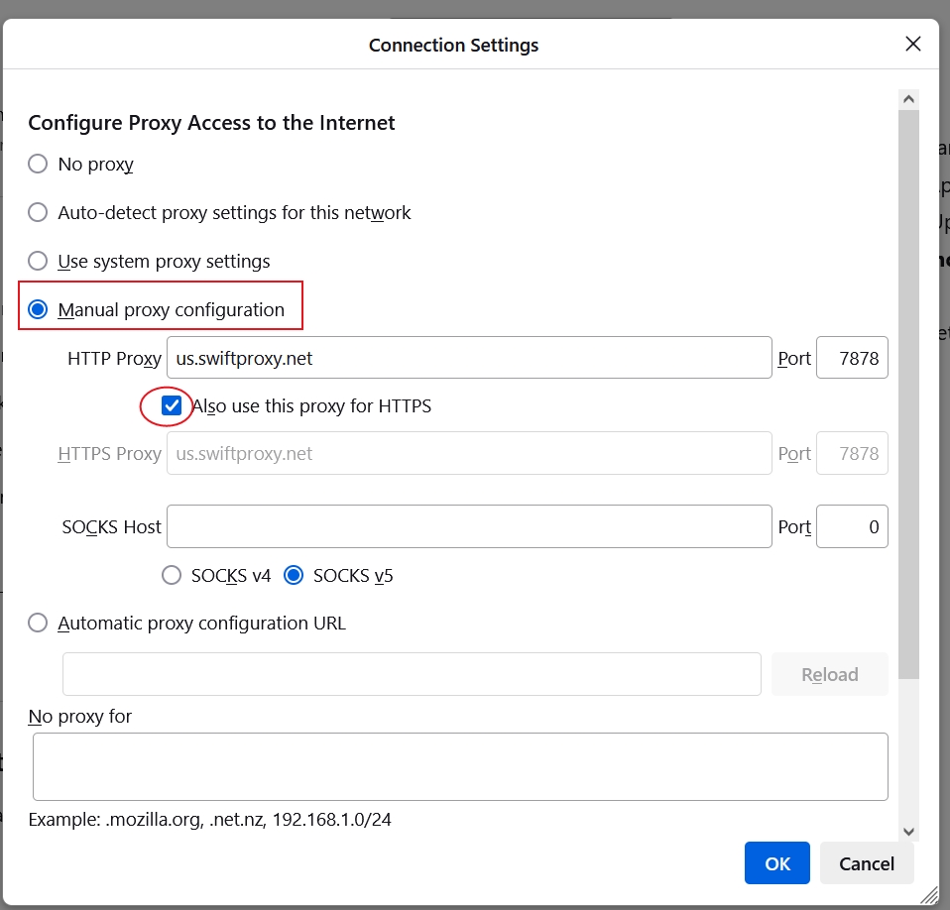Image resolution: width=950 pixels, height=910 pixels.
Task: Select SOCKS v5 option
Action: point(294,576)
